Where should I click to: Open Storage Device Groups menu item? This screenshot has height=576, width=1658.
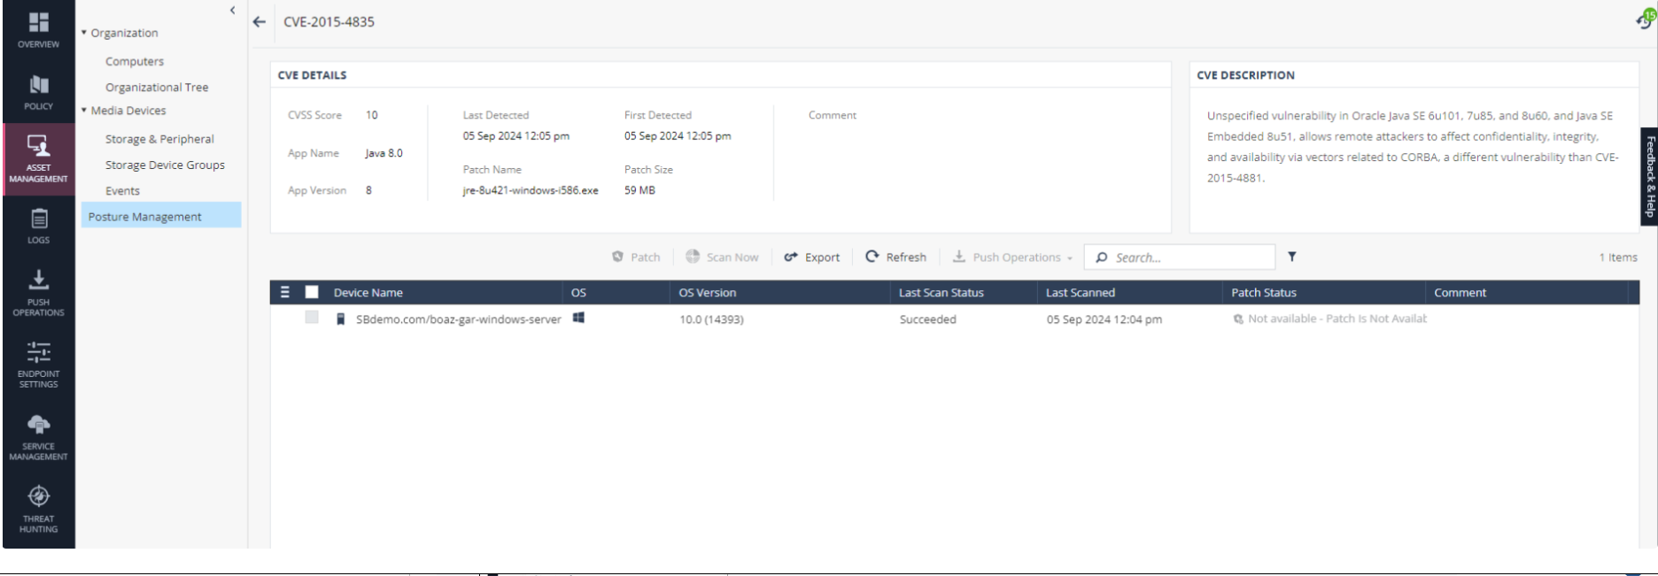(x=165, y=165)
